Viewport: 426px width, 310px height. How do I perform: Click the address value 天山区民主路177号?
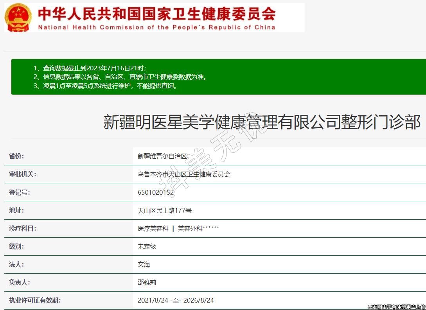(164, 210)
